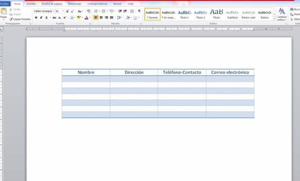Image resolution: width=300 pixels, height=181 pixels.
Task: Click the horizontal ruler
Action: click(159, 29)
